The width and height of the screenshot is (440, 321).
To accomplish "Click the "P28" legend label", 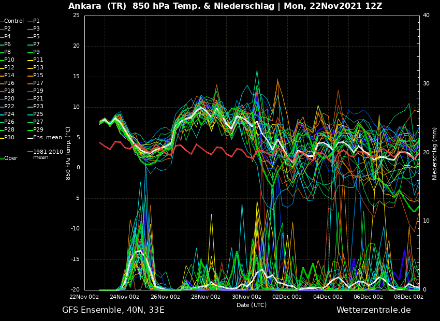I will click(x=9, y=129).
